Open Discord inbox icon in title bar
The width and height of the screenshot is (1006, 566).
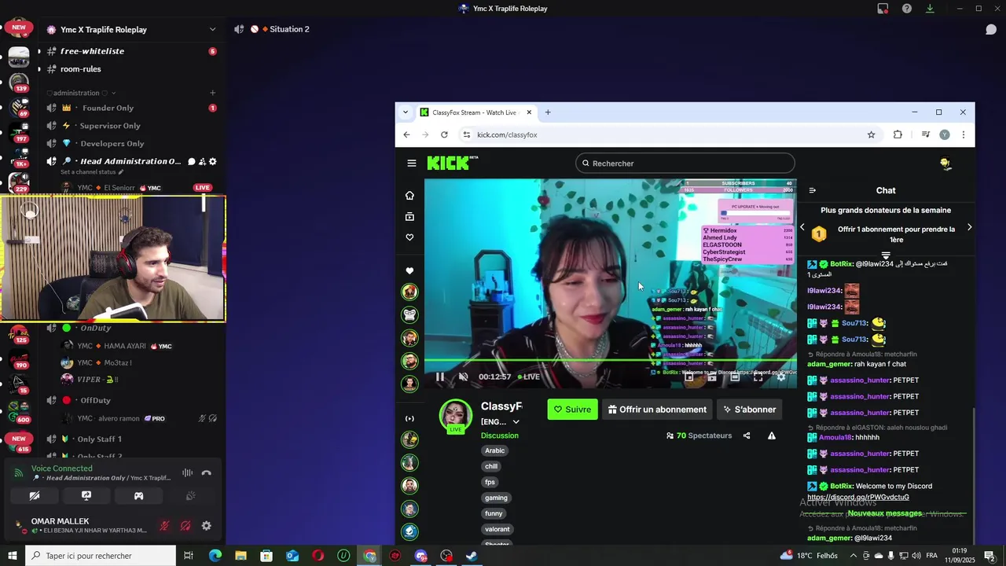click(883, 9)
